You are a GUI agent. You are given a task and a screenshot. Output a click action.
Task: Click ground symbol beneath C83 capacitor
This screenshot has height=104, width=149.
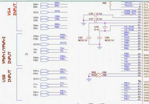[100, 48]
